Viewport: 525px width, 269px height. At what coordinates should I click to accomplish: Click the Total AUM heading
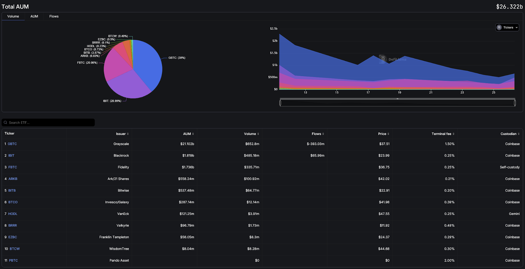(15, 7)
